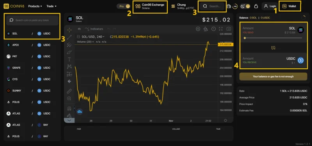312x146 pixels.
Task: Click 'Search coin or paste any token' field
Action: pos(32,20)
